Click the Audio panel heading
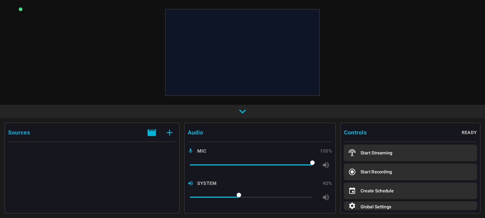This screenshot has height=218, width=485. pyautogui.click(x=195, y=132)
